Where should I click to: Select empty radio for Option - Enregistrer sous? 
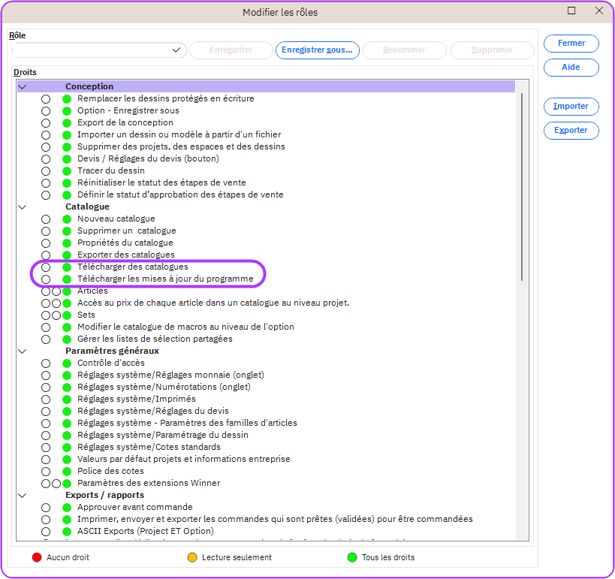pos(46,110)
